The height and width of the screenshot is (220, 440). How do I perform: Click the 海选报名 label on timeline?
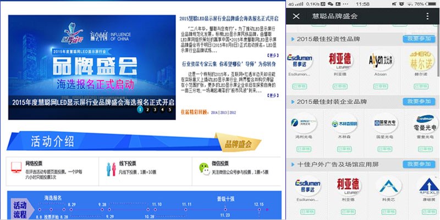click(x=53, y=198)
